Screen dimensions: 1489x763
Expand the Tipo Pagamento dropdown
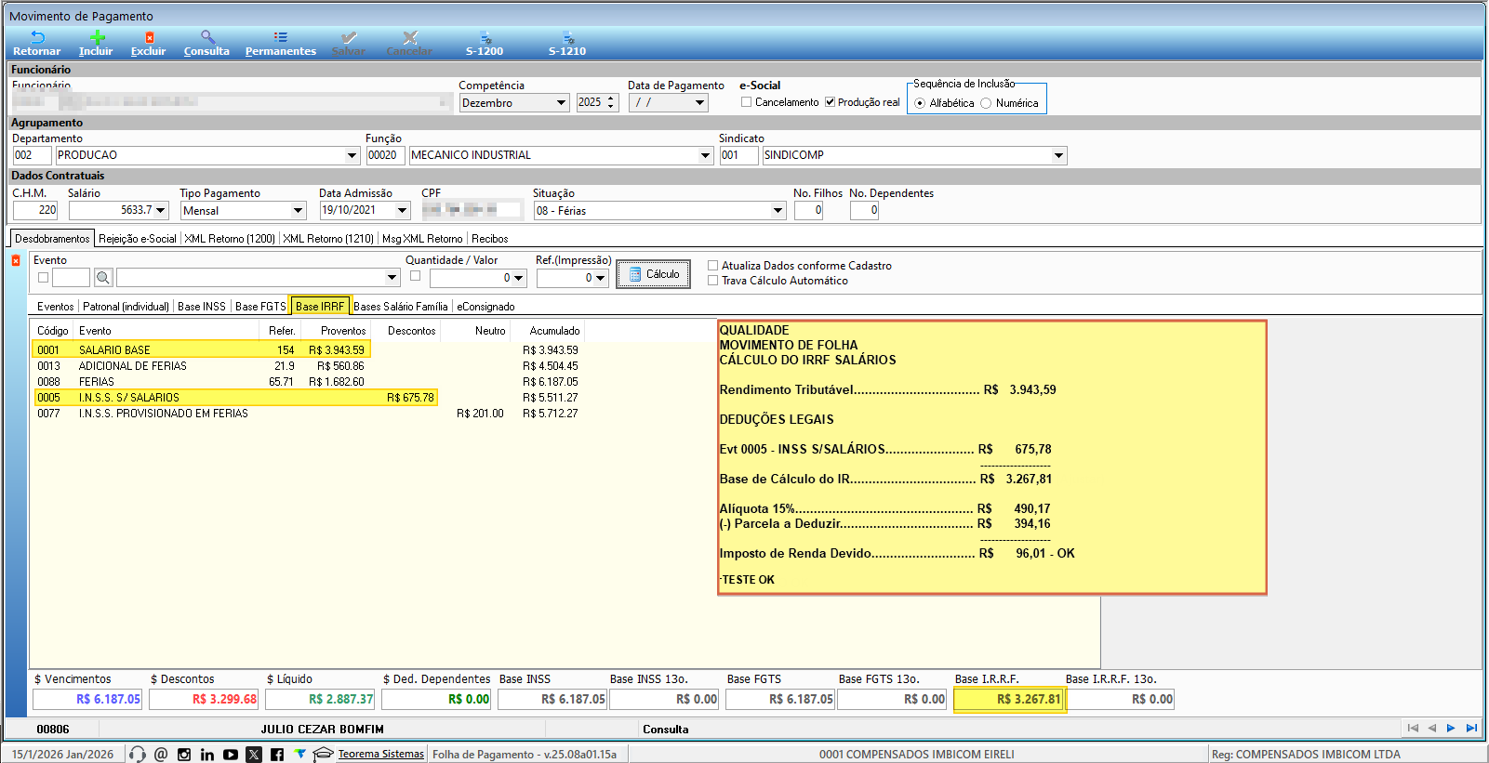coord(298,211)
